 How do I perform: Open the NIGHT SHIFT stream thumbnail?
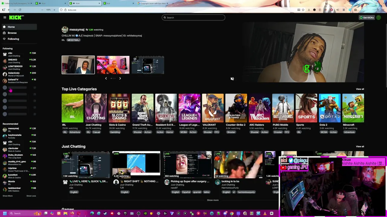[x=136, y=165]
